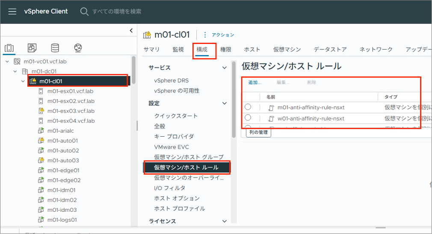
Task: Switch to Storage inventory view
Action: pyautogui.click(x=55, y=48)
